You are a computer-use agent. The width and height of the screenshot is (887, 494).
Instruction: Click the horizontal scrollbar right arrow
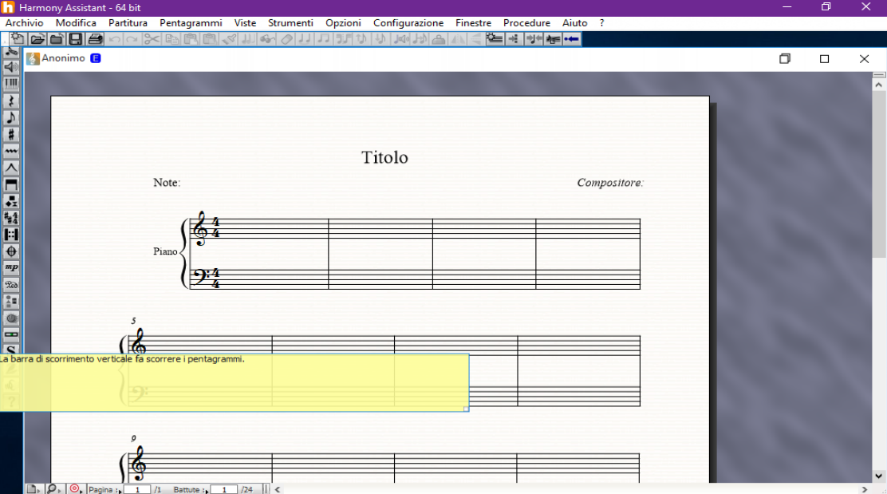click(865, 489)
